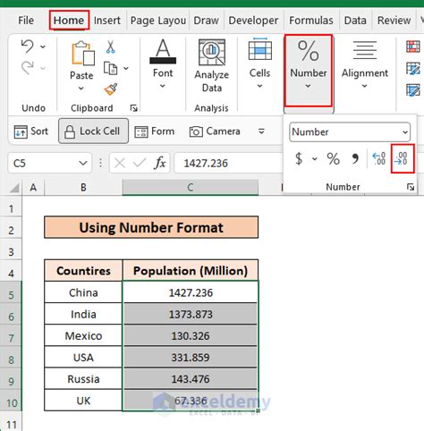Open the Number format combo box
The width and height of the screenshot is (424, 431).
pyautogui.click(x=350, y=131)
